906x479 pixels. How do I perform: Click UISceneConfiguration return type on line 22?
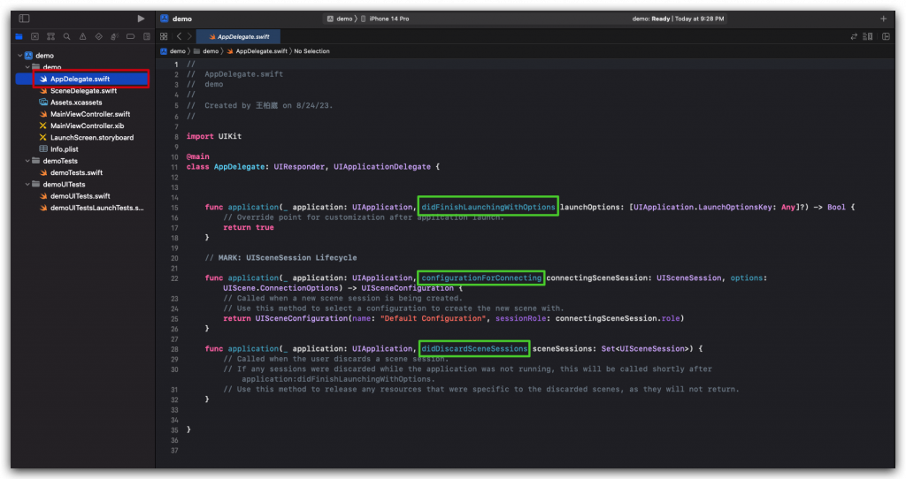click(407, 288)
